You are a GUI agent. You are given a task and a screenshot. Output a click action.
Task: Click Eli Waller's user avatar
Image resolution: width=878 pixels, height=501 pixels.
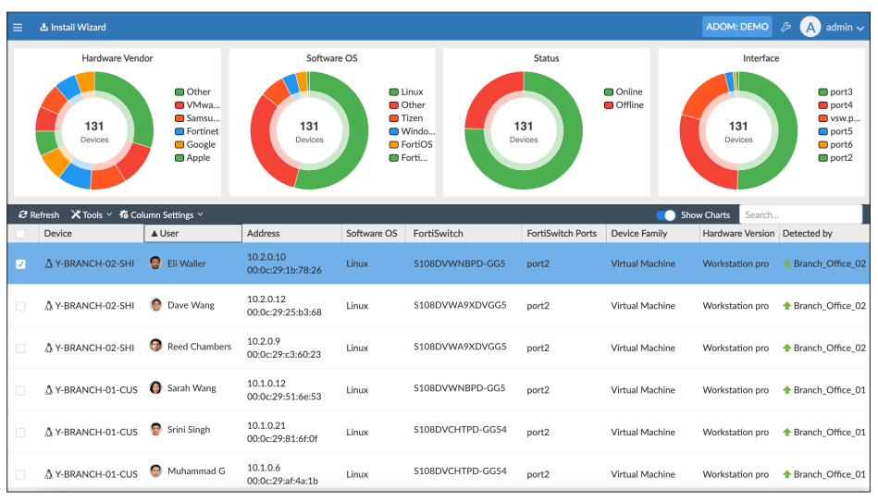[x=155, y=263]
